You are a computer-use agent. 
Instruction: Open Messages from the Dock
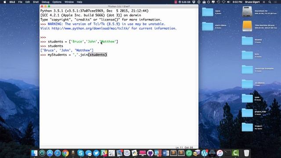(89, 153)
